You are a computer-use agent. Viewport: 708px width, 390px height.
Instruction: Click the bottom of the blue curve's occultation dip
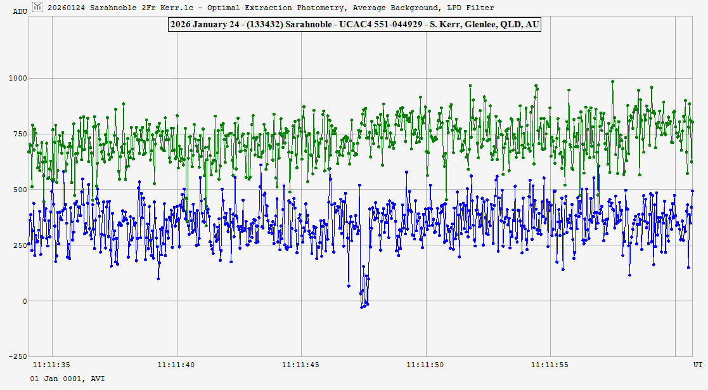click(362, 307)
